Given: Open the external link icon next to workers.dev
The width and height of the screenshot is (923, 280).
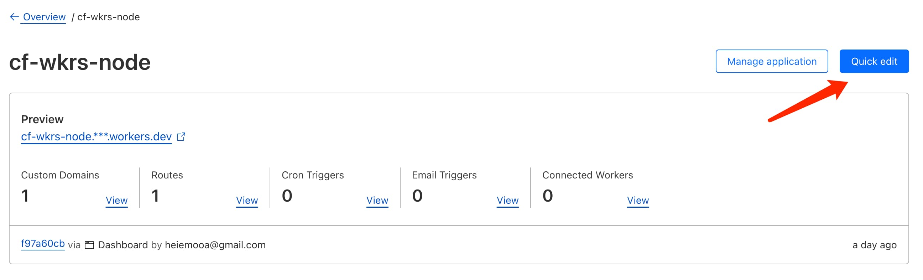Looking at the screenshot, I should (x=181, y=136).
